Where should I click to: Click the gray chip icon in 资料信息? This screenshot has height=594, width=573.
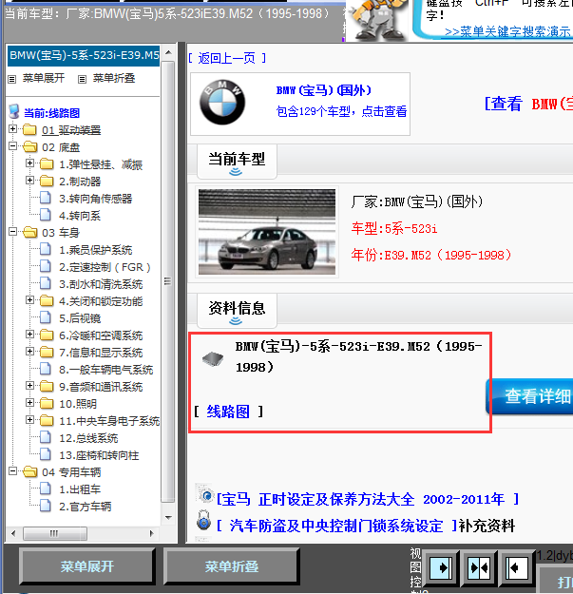pyautogui.click(x=213, y=358)
